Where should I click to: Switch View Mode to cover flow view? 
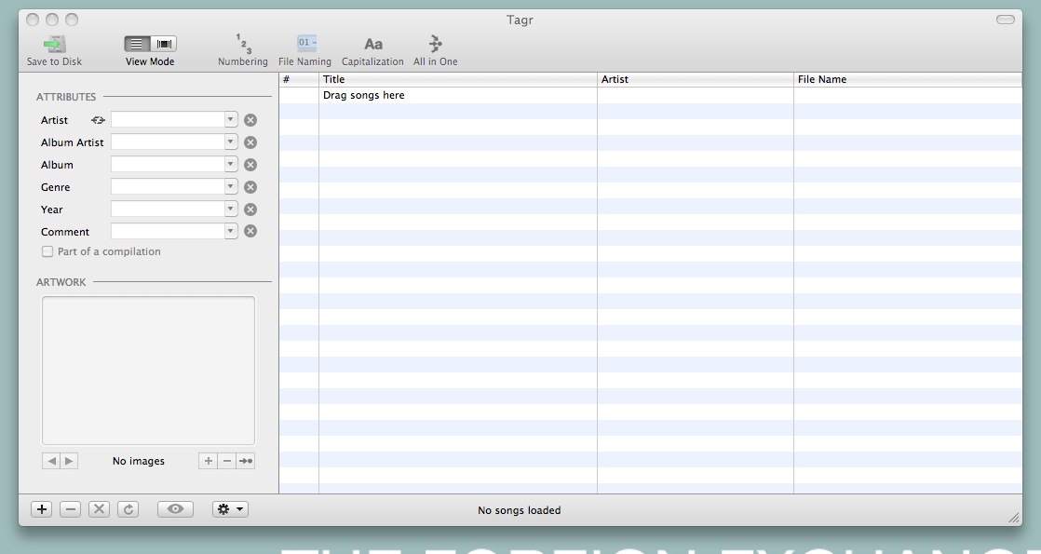click(x=163, y=44)
